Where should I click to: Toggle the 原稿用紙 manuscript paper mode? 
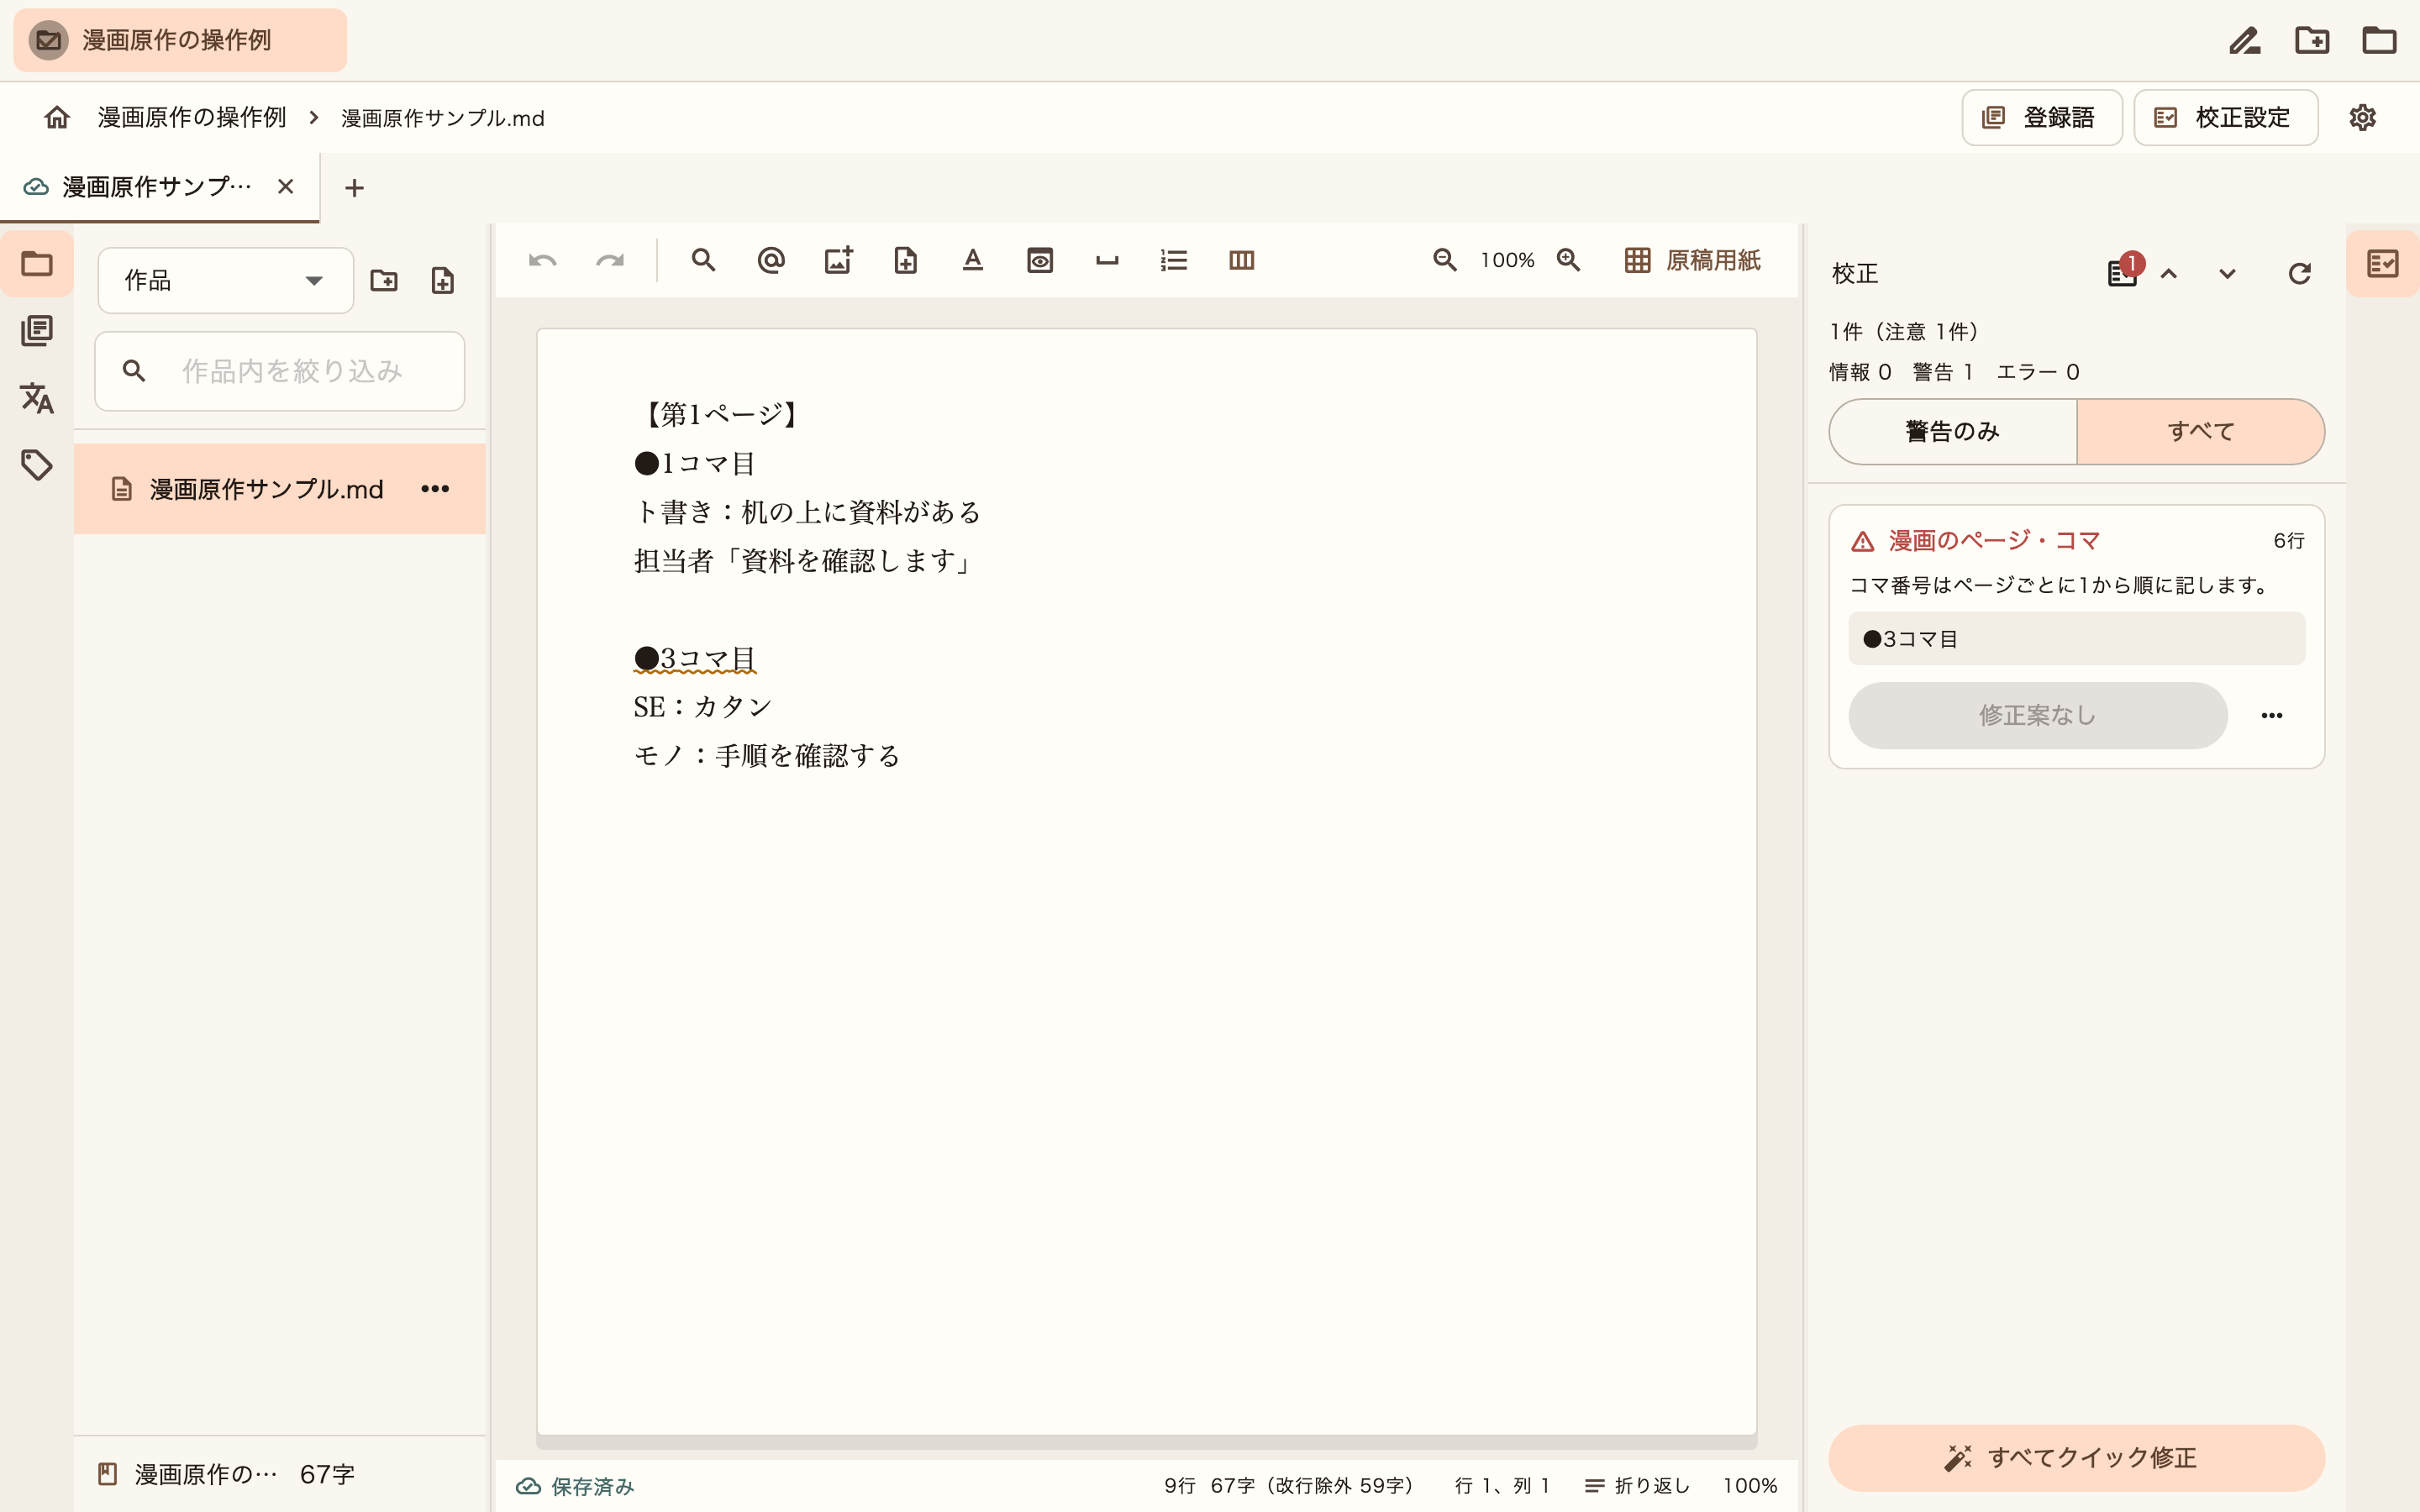click(x=1692, y=261)
